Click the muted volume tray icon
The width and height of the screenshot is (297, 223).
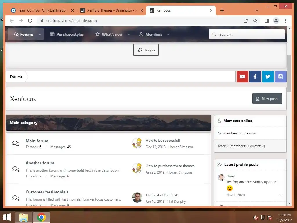coord(256,217)
